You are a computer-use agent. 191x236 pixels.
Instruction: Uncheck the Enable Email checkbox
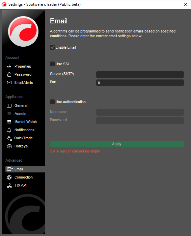click(52, 47)
